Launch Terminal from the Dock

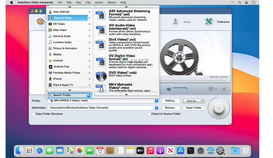190,150
